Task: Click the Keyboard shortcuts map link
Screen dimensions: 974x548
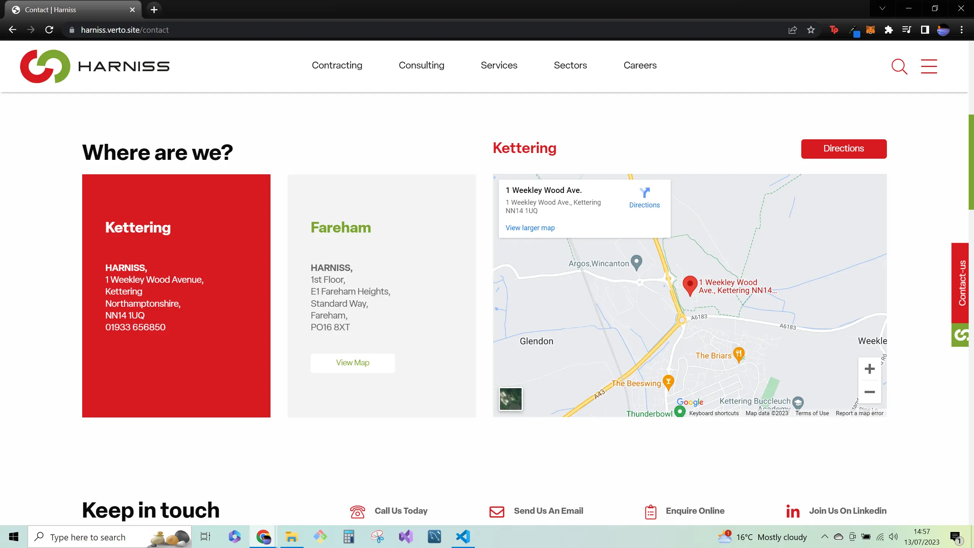Action: 714,413
